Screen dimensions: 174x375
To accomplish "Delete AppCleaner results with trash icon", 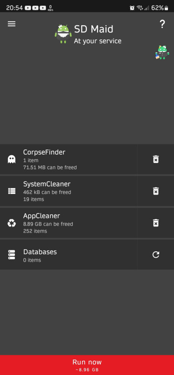I will coord(156,223).
